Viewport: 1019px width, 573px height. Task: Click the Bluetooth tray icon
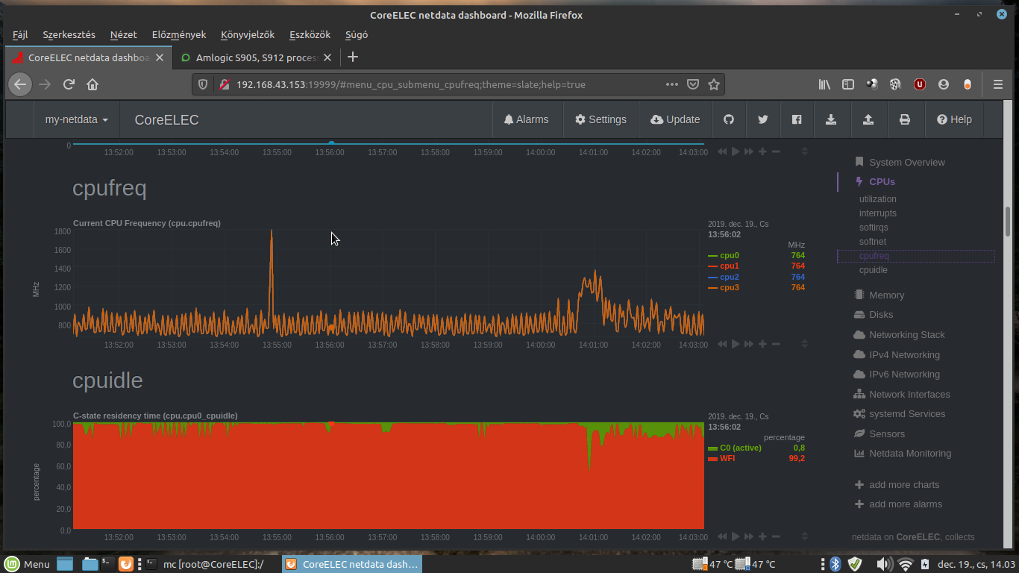tap(836, 564)
